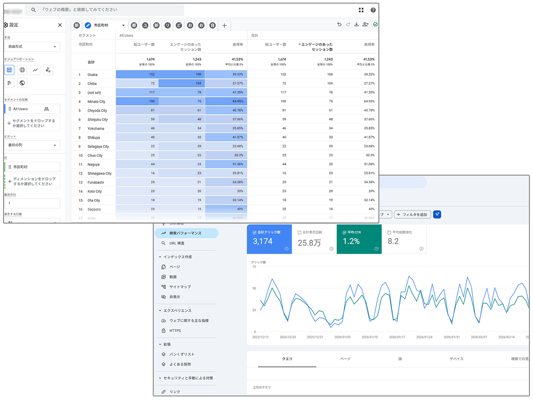Open the 最初の列 pivot dropdown
533x400 pixels.
(32, 145)
